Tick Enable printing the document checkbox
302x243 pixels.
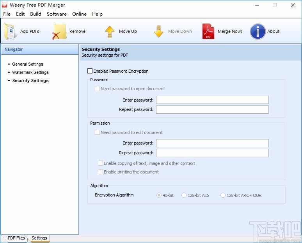pyautogui.click(x=100, y=172)
